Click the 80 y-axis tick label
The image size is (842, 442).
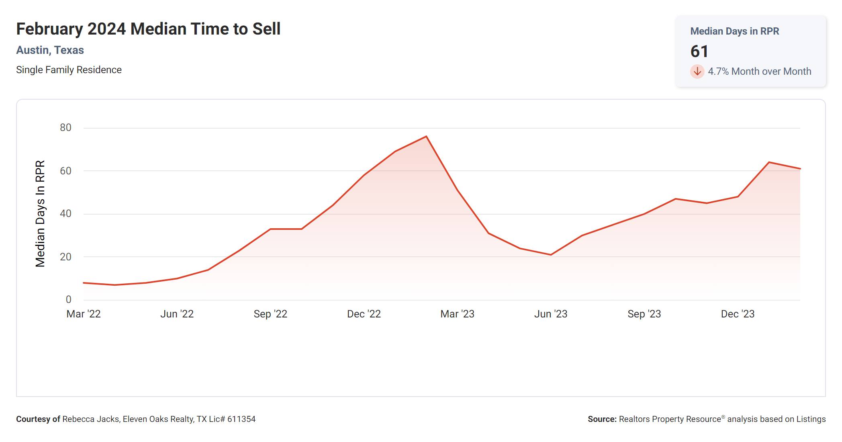tap(65, 128)
